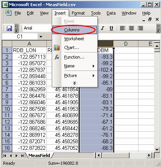The height and width of the screenshot is (167, 161).
Task: Click the Save floppy disk icon
Action: click(9, 28)
